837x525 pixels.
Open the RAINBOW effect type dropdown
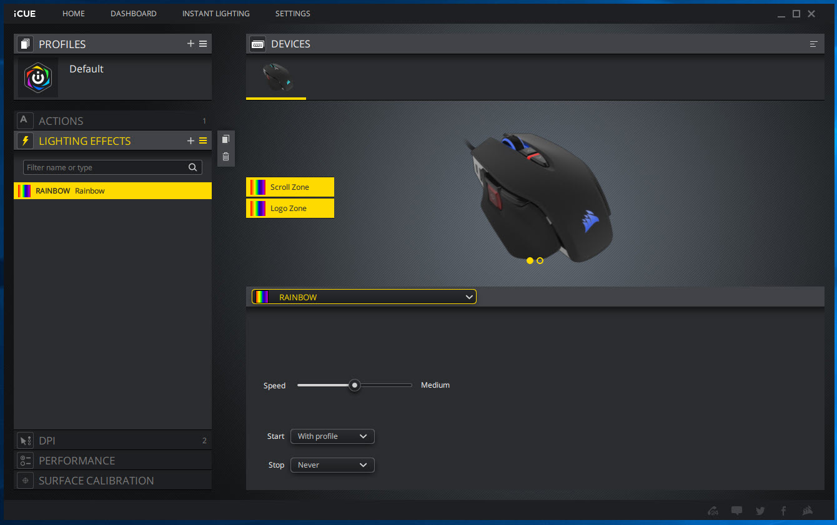[364, 297]
